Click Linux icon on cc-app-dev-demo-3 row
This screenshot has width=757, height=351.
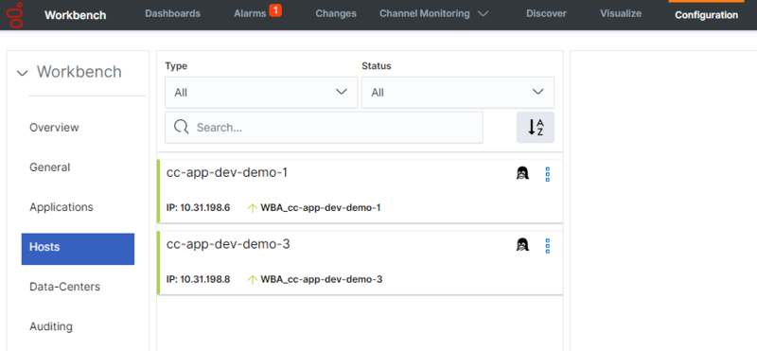click(x=522, y=245)
